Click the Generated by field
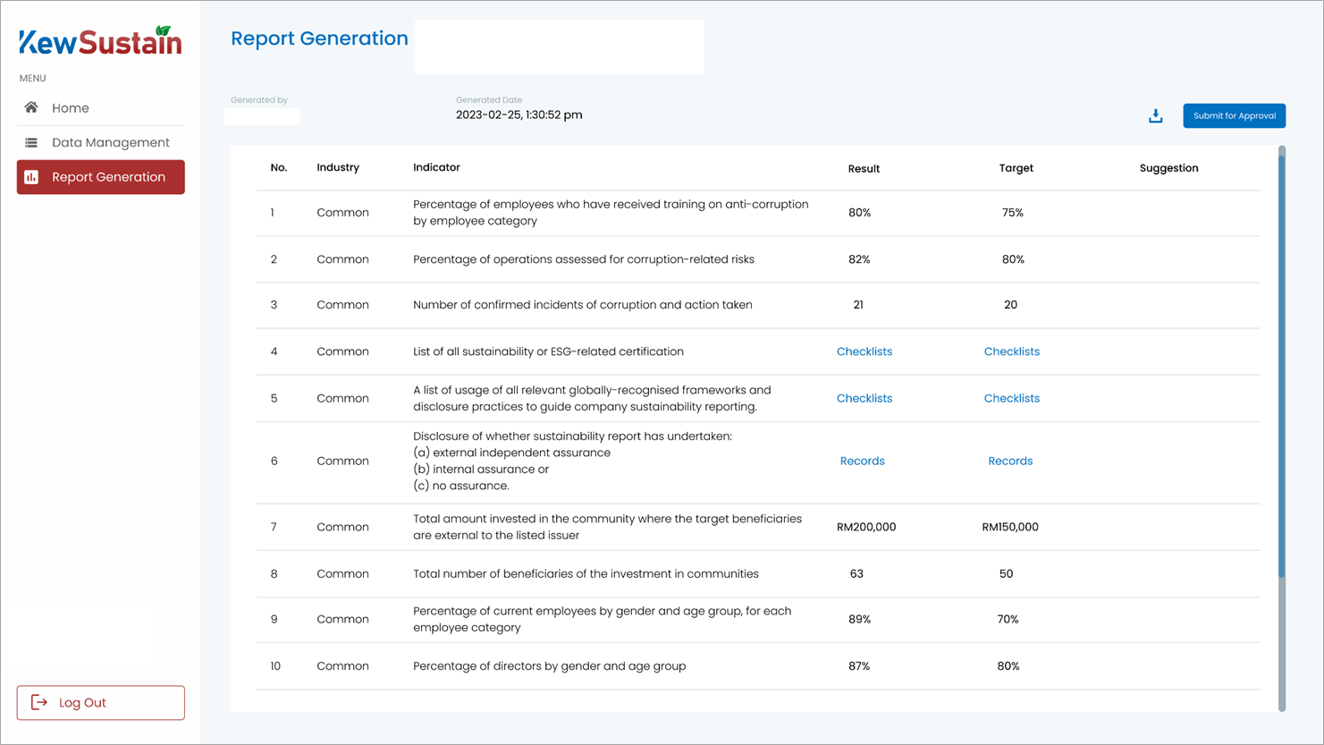1324x745 pixels. 261,116
